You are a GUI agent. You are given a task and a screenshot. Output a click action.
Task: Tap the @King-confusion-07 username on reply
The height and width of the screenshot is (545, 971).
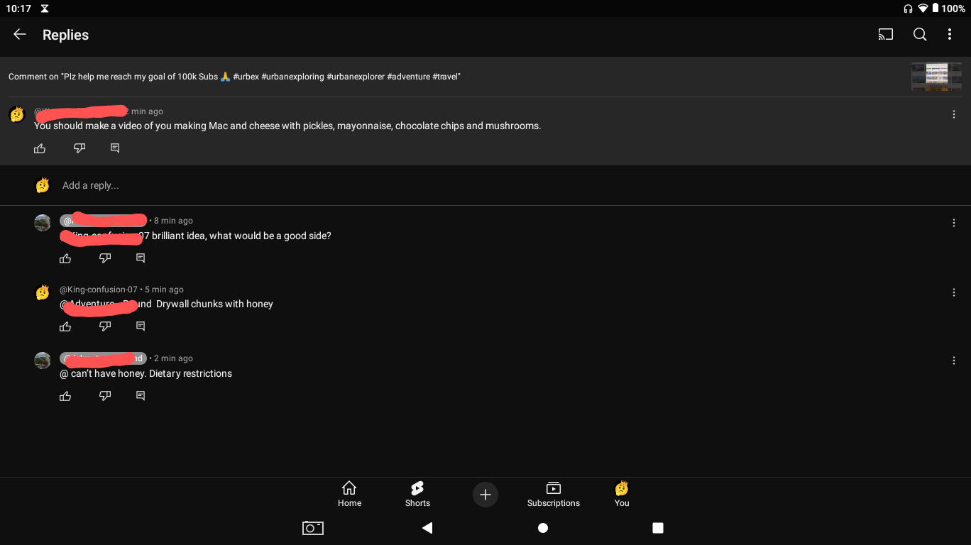99,290
